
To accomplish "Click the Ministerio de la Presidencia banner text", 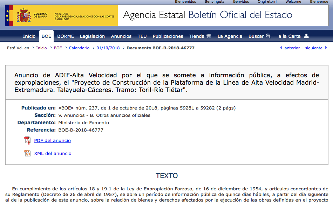I will [x=84, y=16].
